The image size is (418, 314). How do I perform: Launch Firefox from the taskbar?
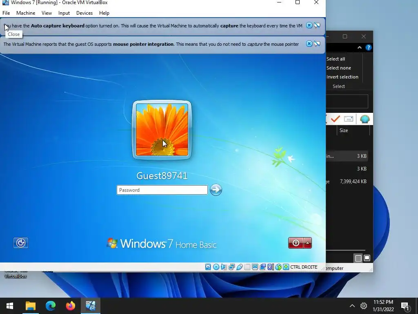tap(70, 306)
